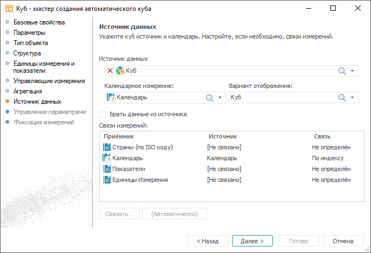The height and width of the screenshot is (253, 371).
Task: Click the Страны (по ISO коду) dimension icon
Action: pos(106,147)
